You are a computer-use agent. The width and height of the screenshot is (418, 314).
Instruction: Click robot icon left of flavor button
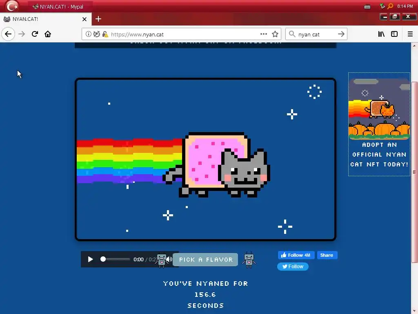162,260
